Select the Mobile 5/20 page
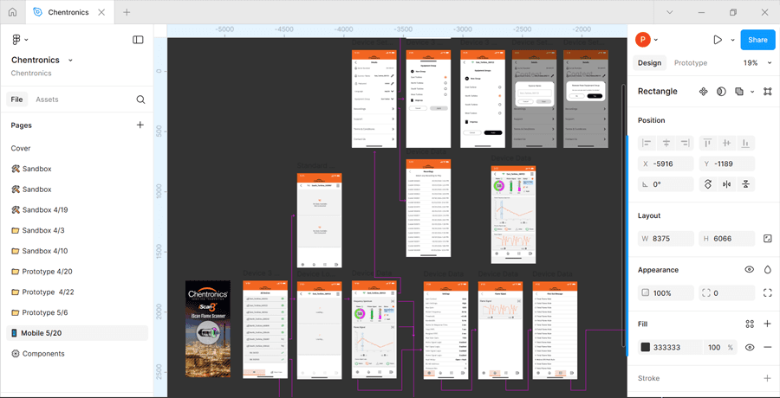Screen dimensions: 780x398 (x=77, y=333)
